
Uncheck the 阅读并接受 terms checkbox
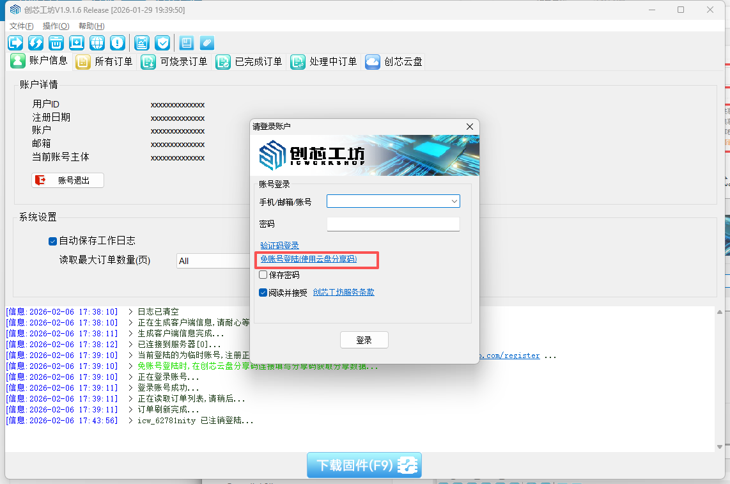coord(263,293)
